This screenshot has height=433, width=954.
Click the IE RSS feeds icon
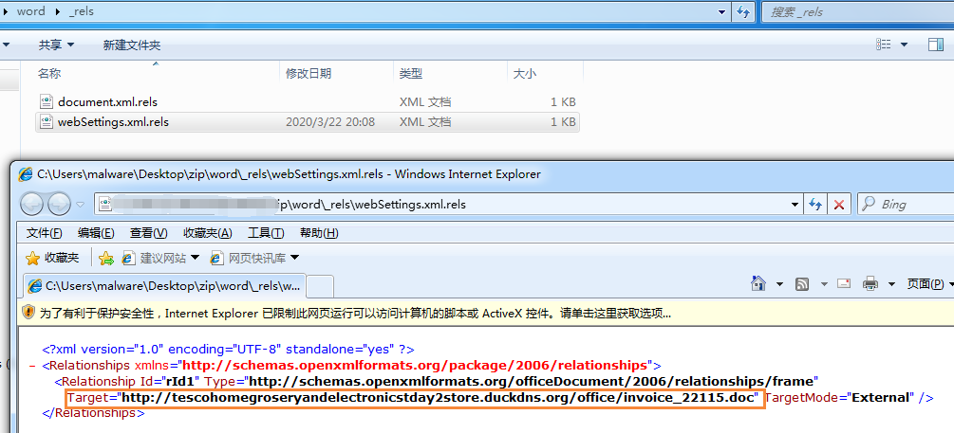[x=802, y=283]
